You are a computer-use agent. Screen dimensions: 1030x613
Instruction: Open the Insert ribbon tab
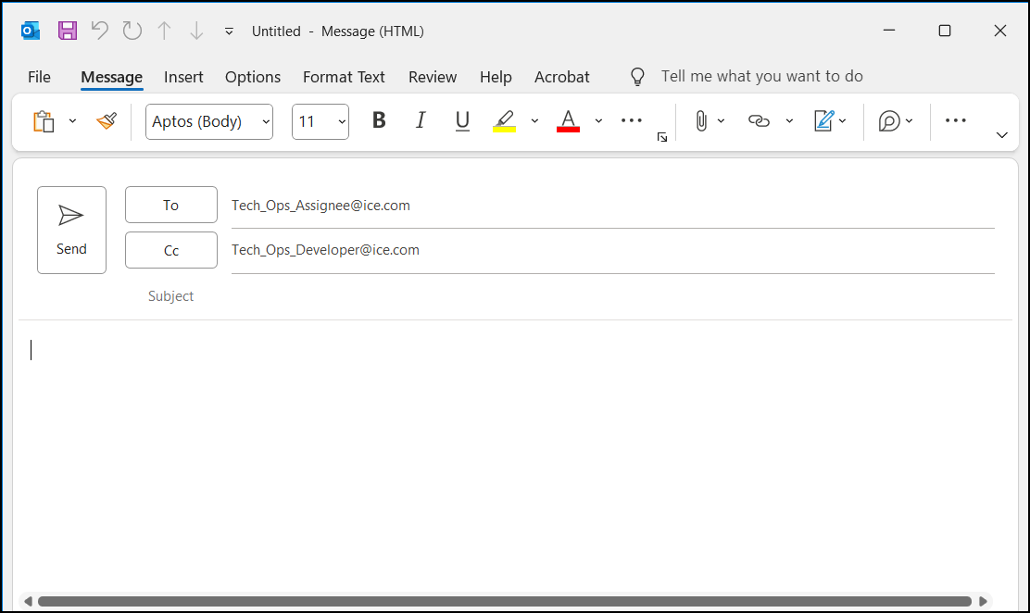183,77
